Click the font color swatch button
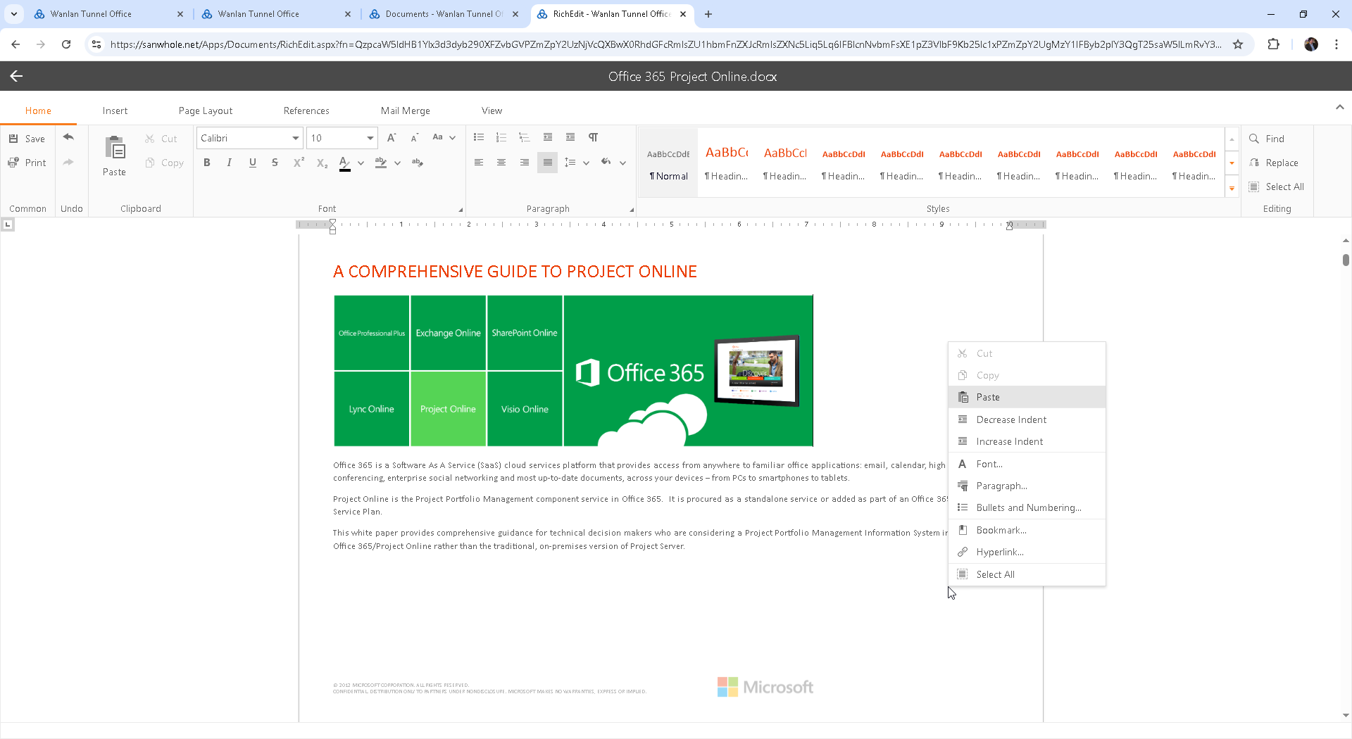1352x739 pixels. tap(344, 163)
